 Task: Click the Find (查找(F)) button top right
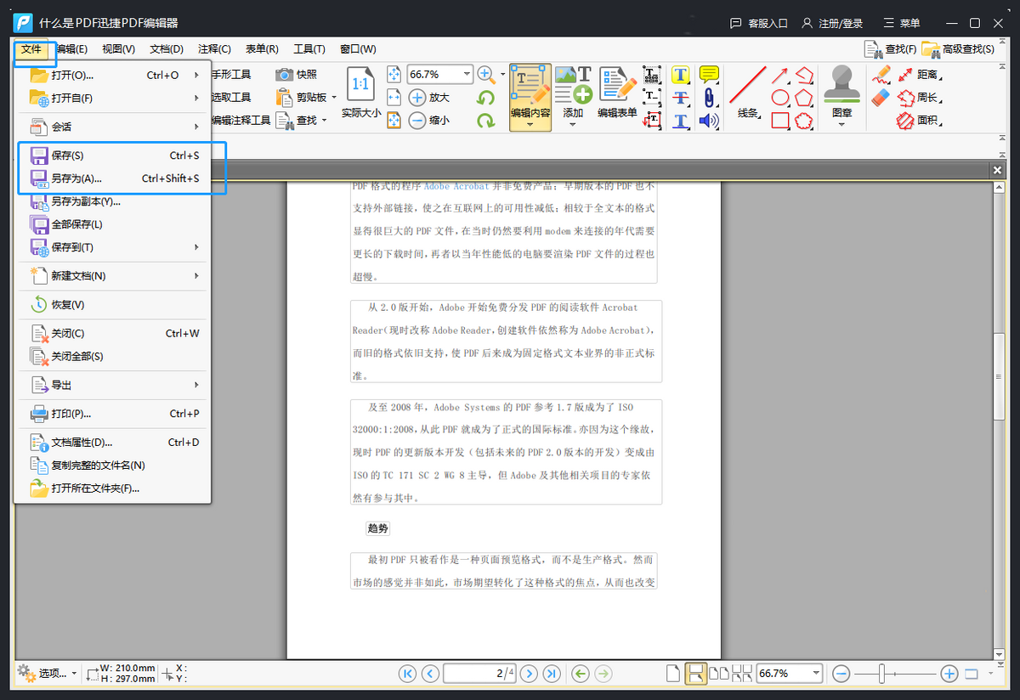point(891,49)
